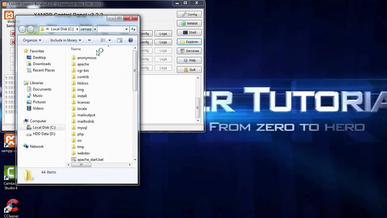Click the XAMPP logo in the control panel
The height and width of the screenshot is (218, 387).
9,15
